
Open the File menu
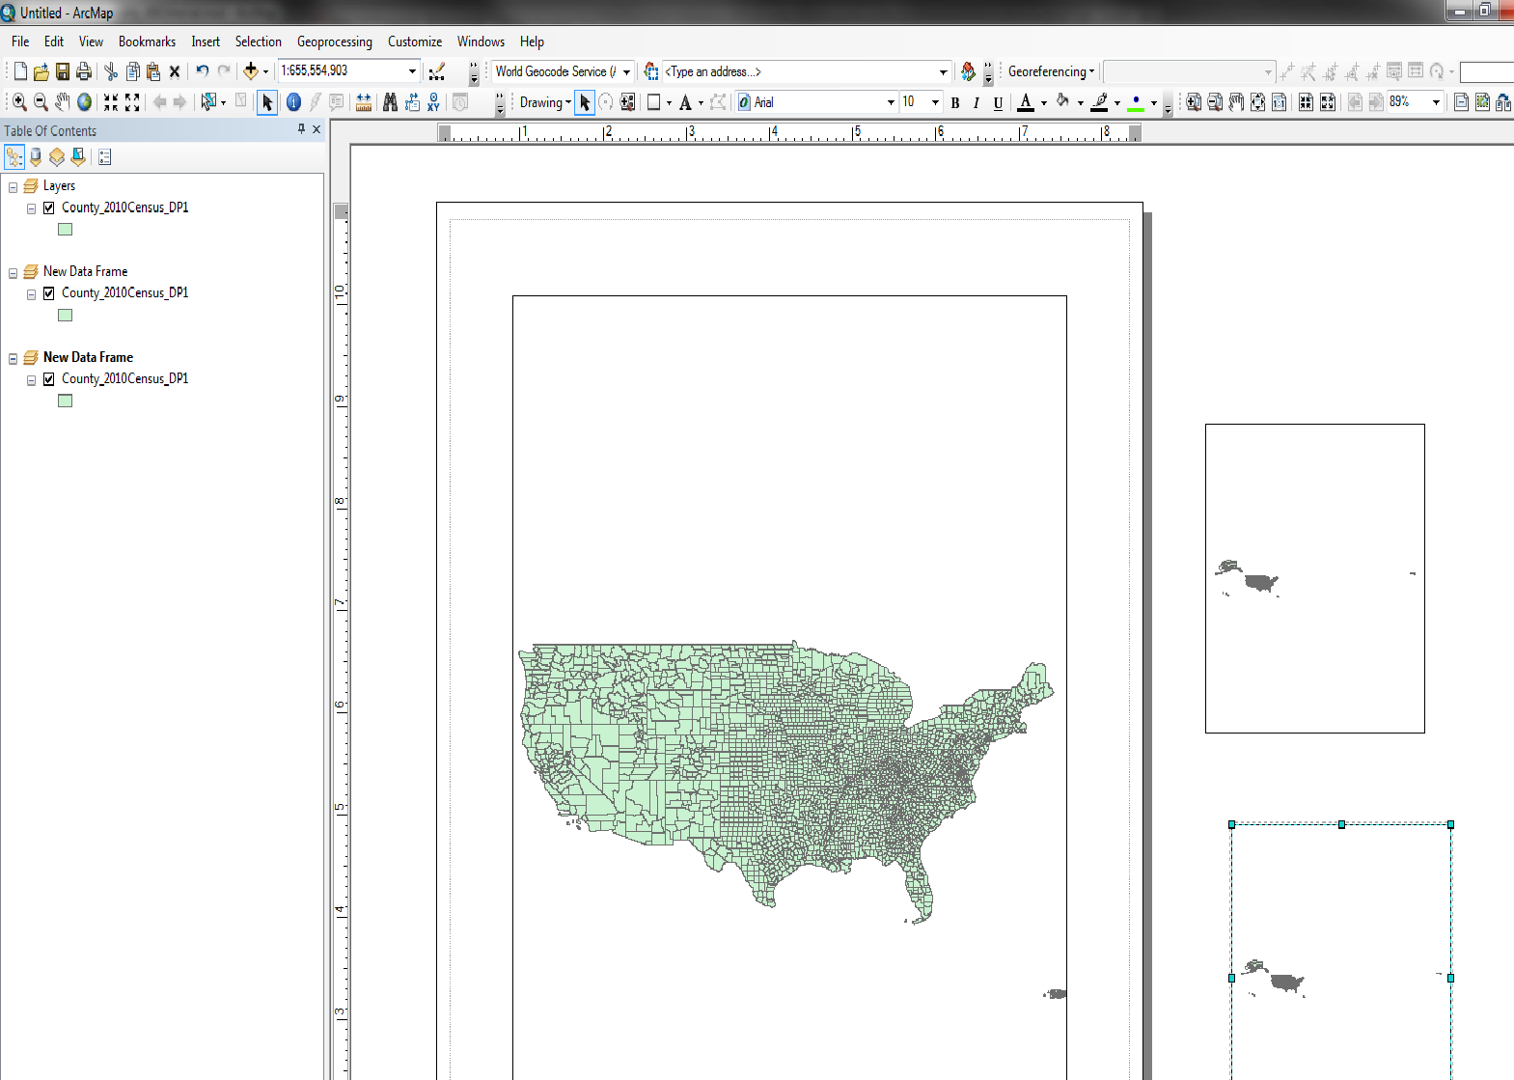coord(20,42)
